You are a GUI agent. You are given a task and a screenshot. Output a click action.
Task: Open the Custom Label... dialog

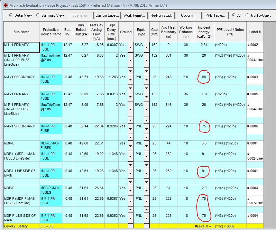coord(107,15)
